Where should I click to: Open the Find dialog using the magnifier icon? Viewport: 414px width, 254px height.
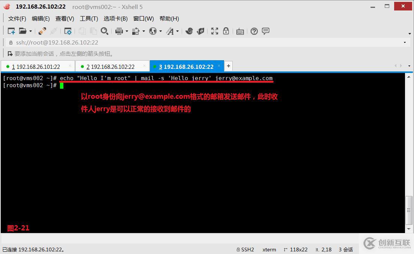(x=105, y=31)
